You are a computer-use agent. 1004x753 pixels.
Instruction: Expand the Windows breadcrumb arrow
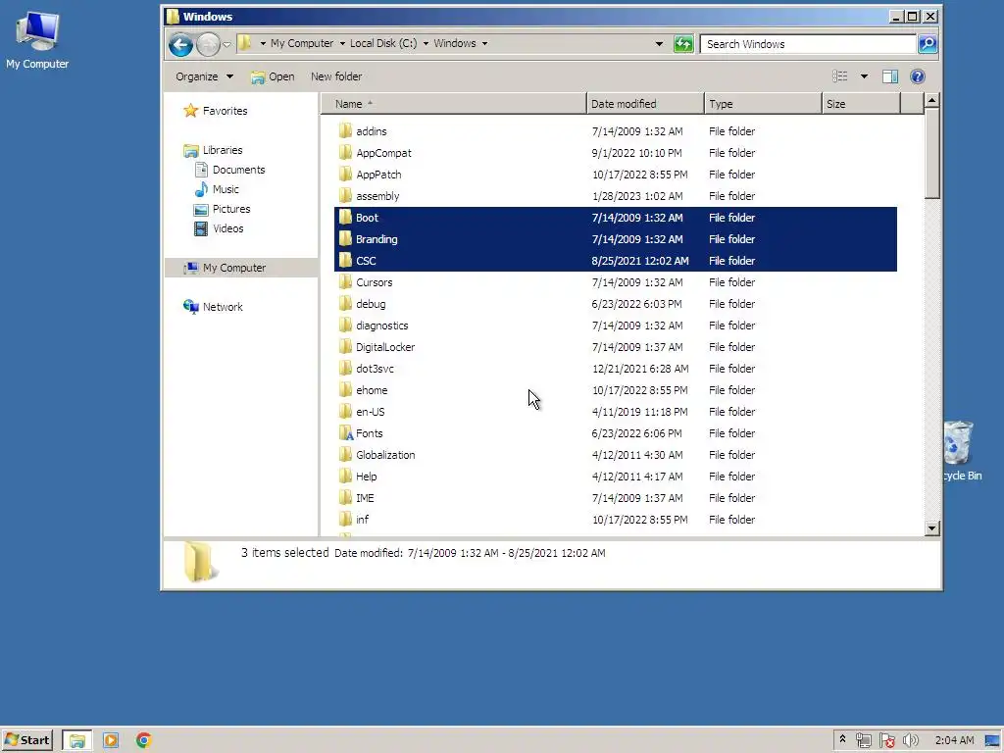click(484, 43)
